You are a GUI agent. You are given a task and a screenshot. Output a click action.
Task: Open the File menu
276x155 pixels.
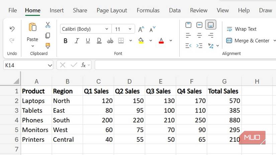point(13,10)
